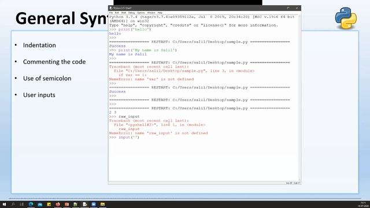Open Firefox from the taskbar
This screenshot has width=370, height=208.
point(58,204)
